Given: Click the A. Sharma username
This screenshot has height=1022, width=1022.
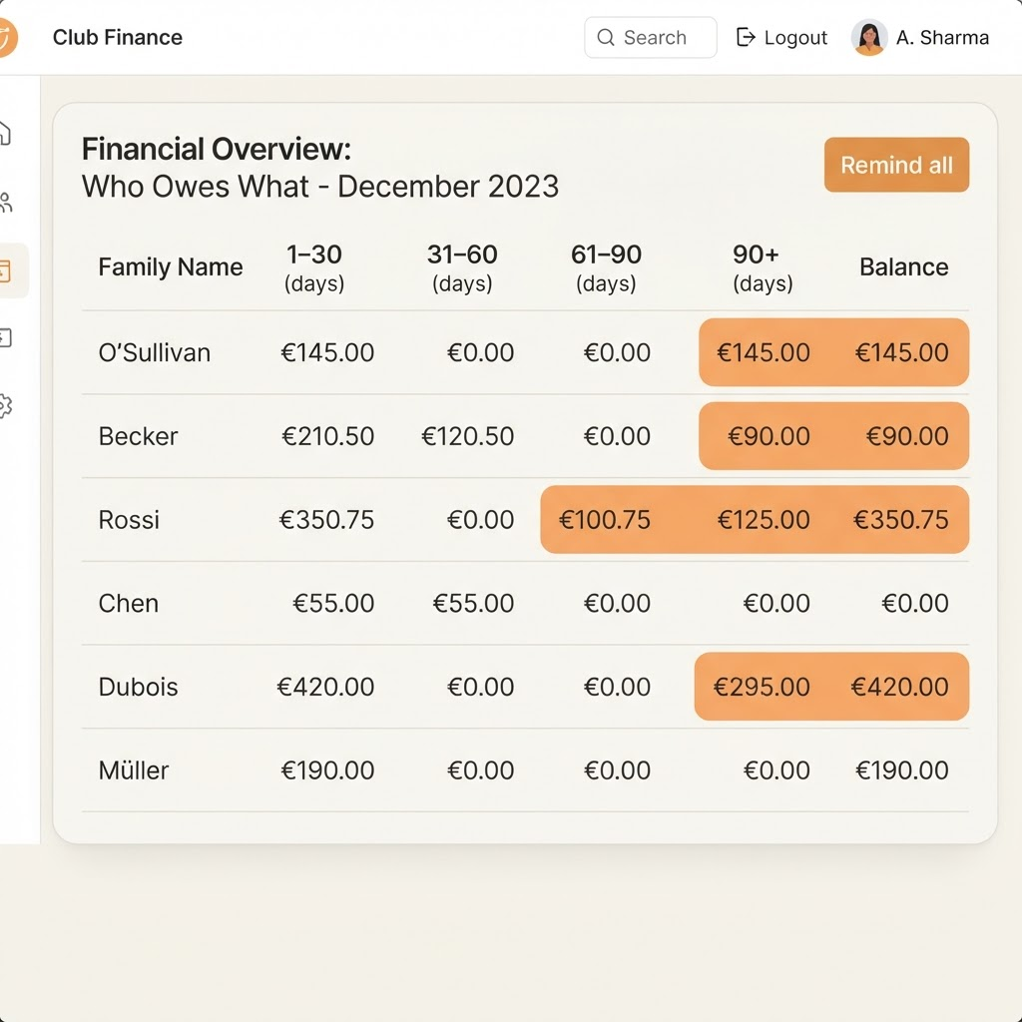Looking at the screenshot, I should pyautogui.click(x=942, y=38).
